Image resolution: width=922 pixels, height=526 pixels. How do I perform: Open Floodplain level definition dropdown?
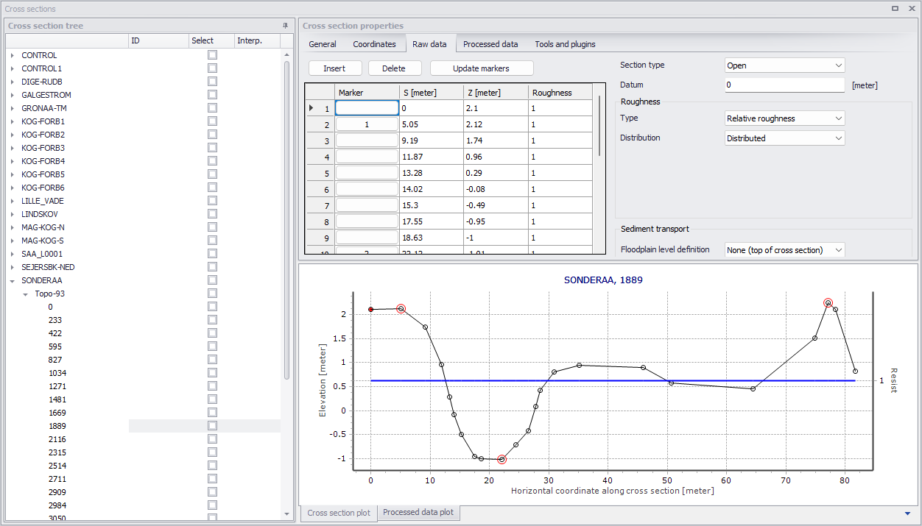785,250
